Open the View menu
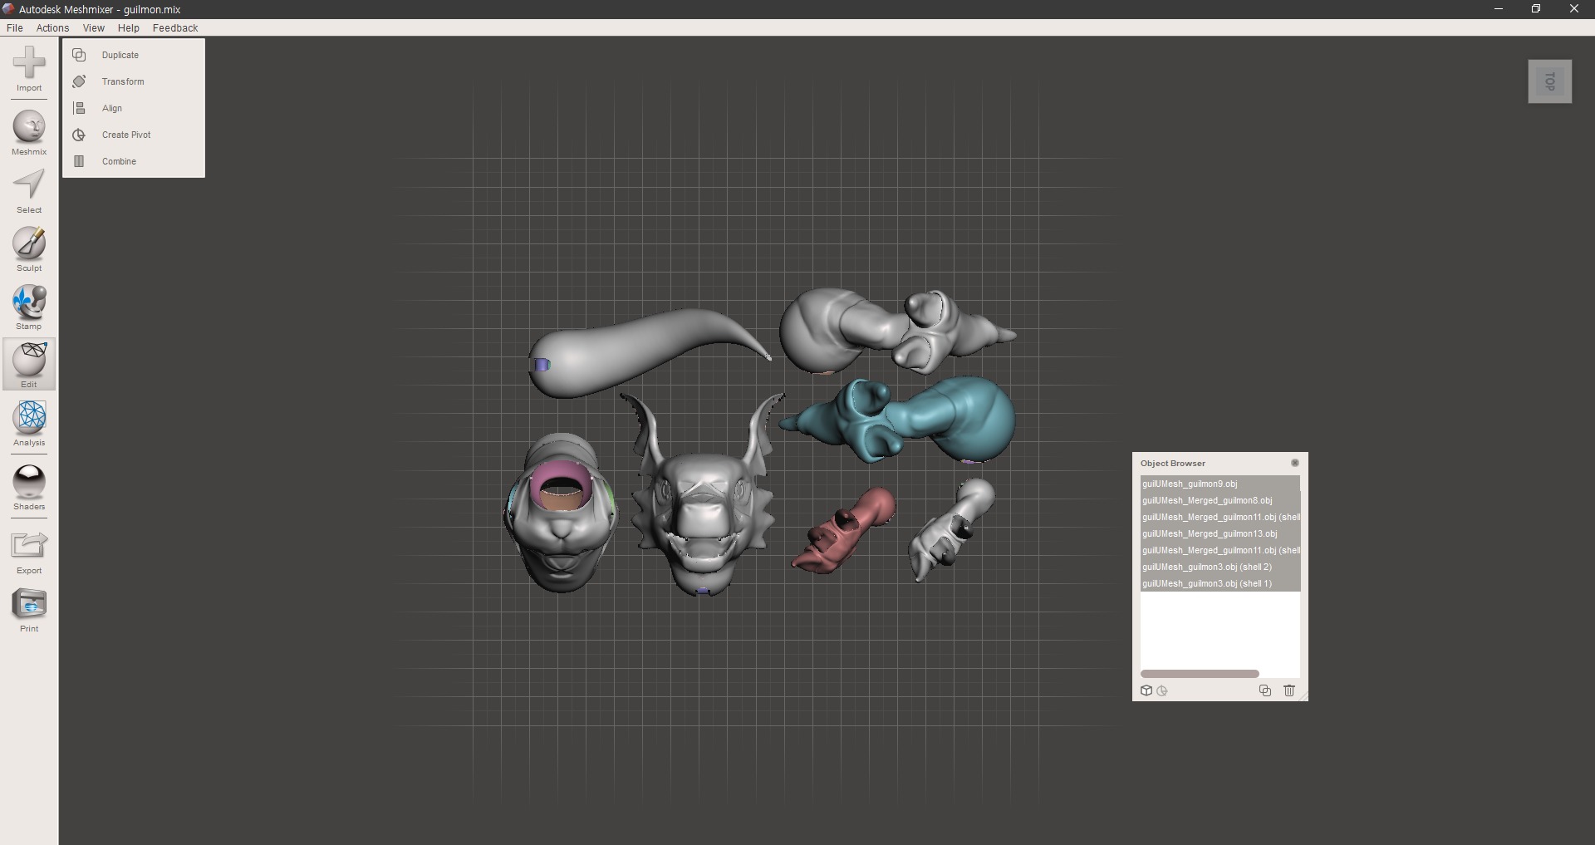1595x845 pixels. pos(94,27)
